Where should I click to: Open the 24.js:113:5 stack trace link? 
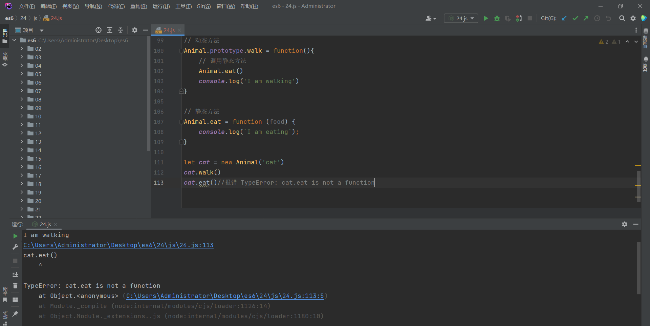coord(225,296)
